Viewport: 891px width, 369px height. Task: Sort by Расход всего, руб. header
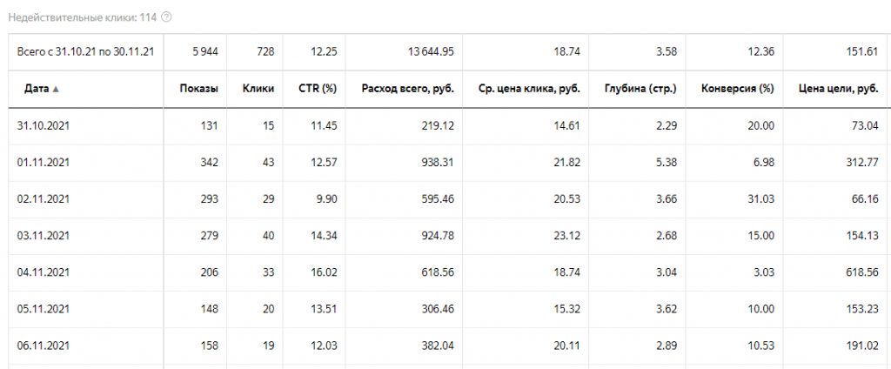pos(407,89)
